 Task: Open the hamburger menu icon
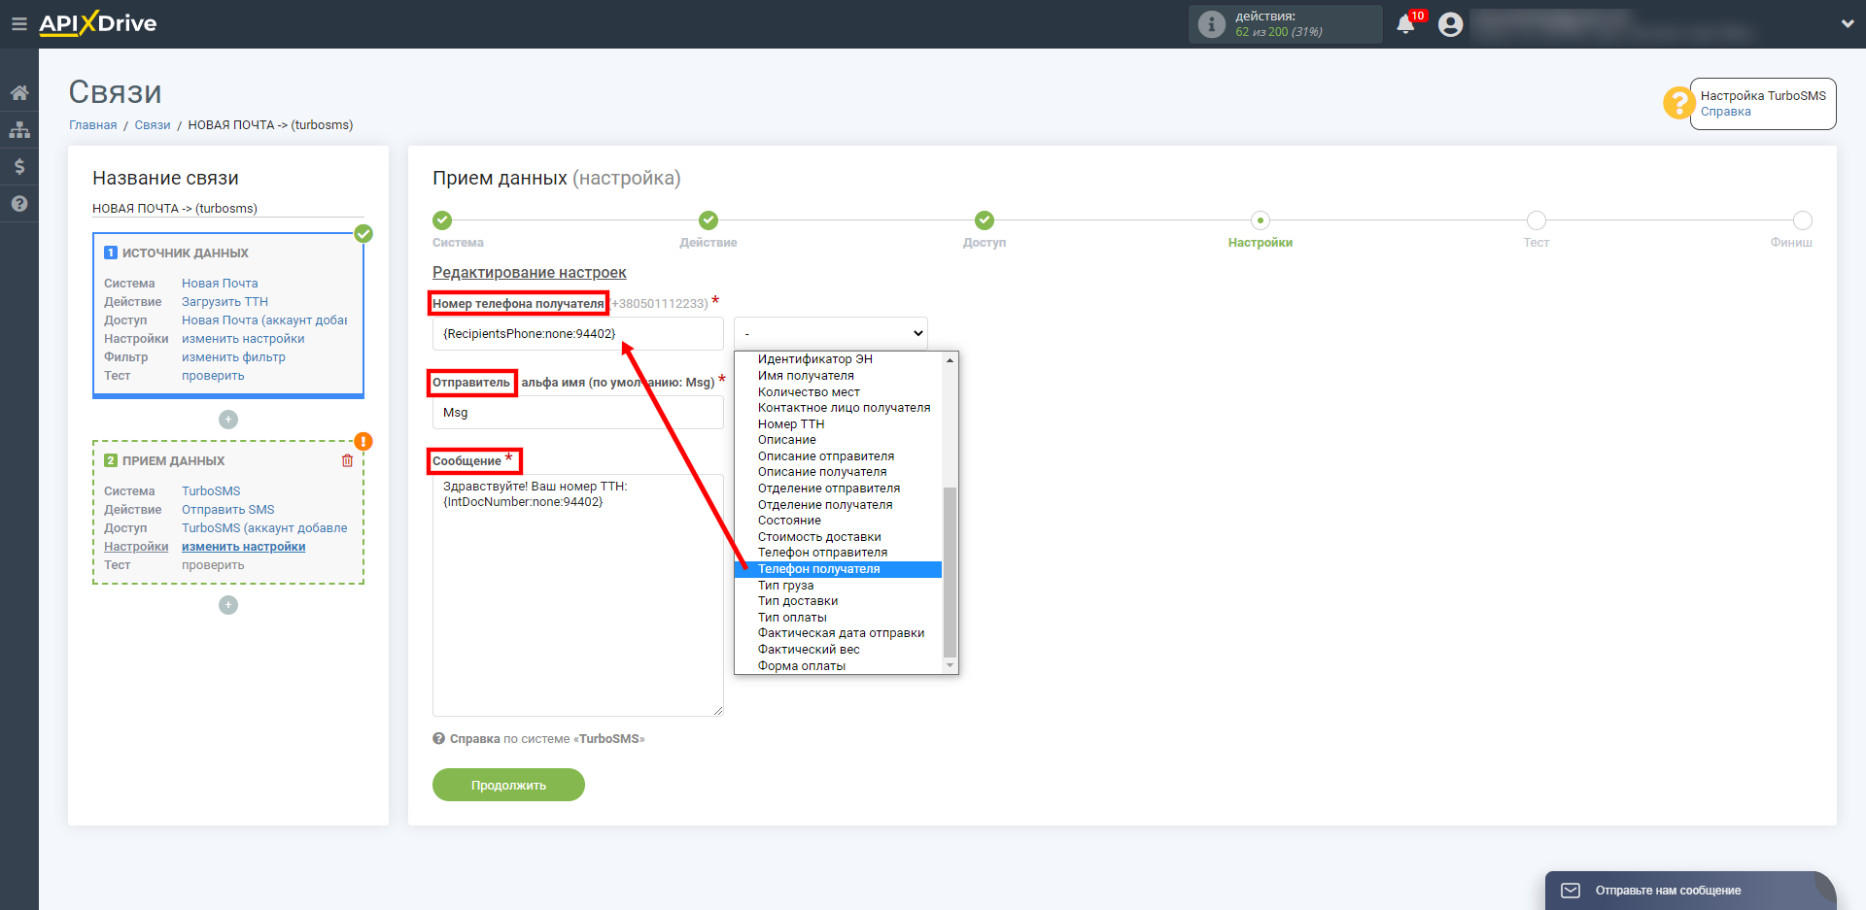pyautogui.click(x=18, y=24)
